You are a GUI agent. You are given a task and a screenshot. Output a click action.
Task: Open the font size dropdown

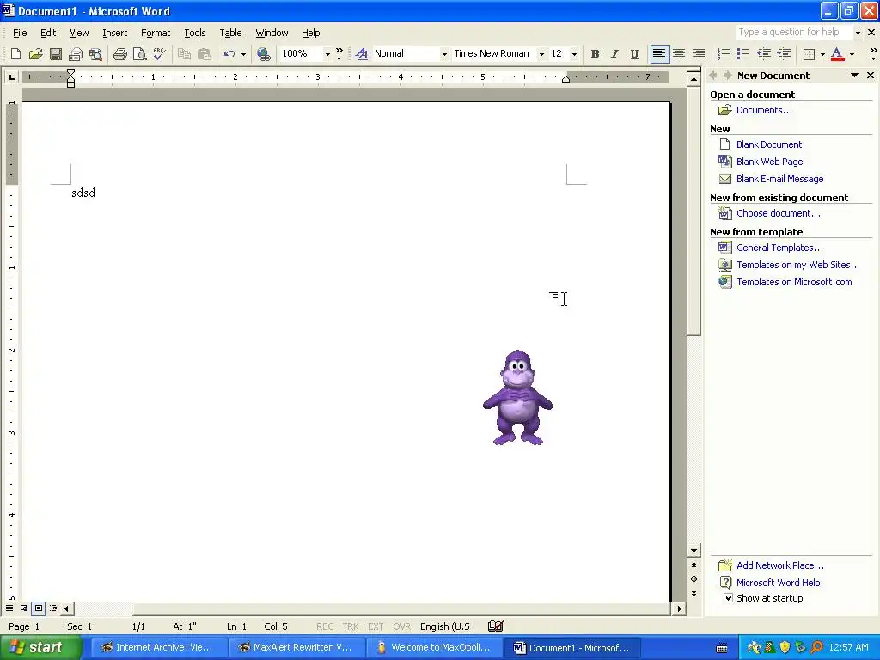[574, 54]
